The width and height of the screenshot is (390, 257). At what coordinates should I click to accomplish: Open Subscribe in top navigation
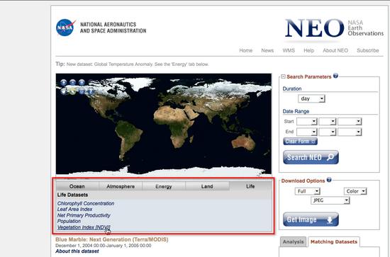[x=368, y=50]
